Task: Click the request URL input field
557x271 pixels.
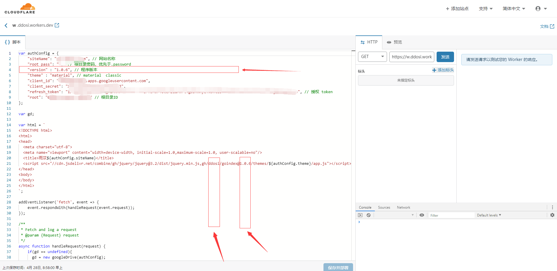Action: (412, 57)
